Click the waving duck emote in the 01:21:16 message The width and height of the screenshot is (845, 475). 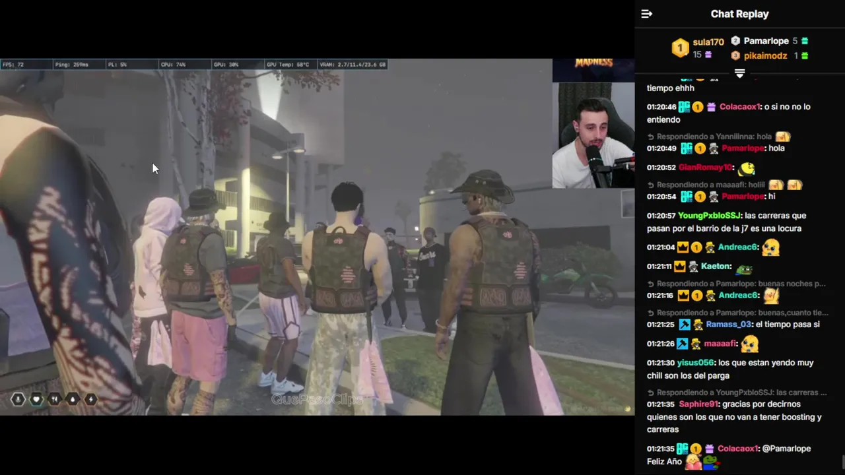[x=770, y=296]
